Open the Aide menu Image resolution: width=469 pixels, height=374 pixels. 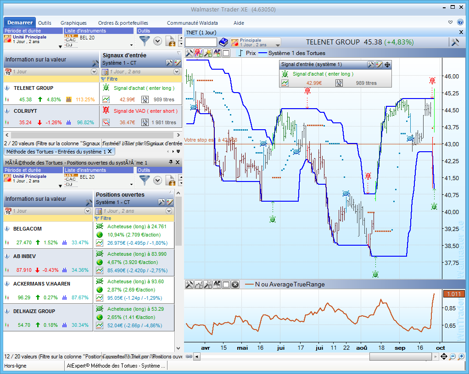(x=239, y=23)
